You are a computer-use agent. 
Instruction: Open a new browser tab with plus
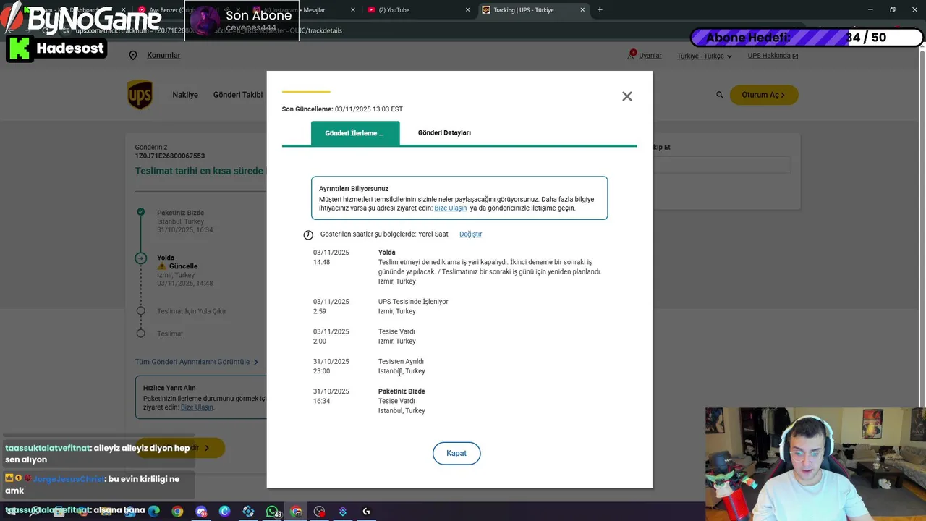pos(600,10)
